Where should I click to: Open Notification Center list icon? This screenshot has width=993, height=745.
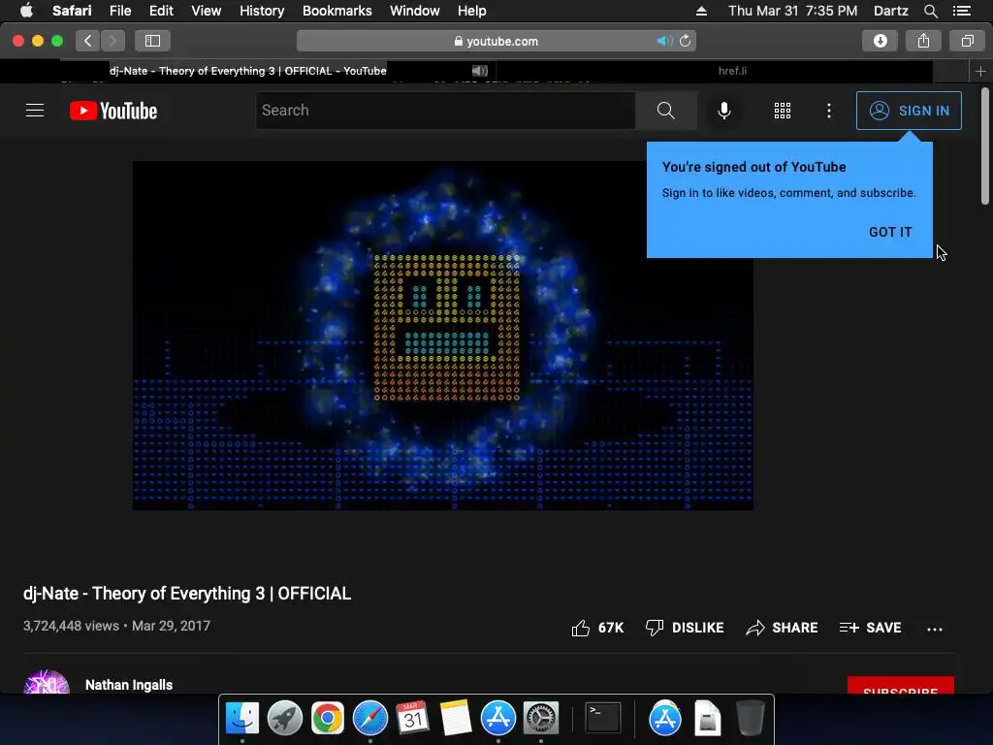click(961, 11)
